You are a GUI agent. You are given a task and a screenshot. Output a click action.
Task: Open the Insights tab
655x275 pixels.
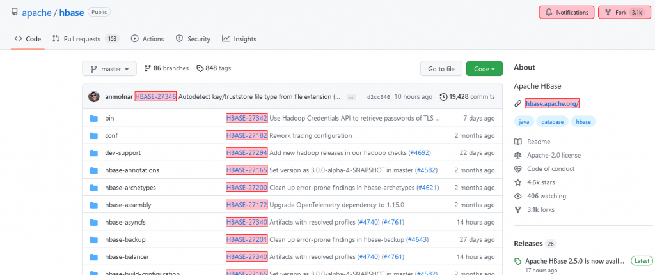point(239,39)
